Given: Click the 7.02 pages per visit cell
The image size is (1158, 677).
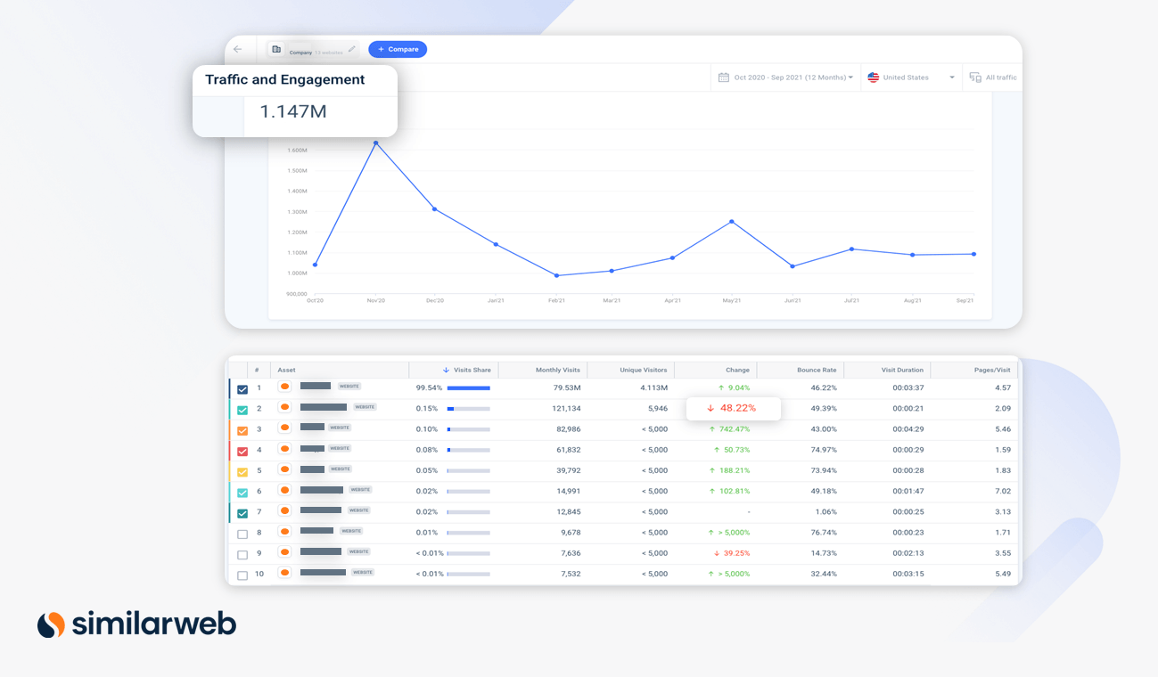Looking at the screenshot, I should 1003,491.
